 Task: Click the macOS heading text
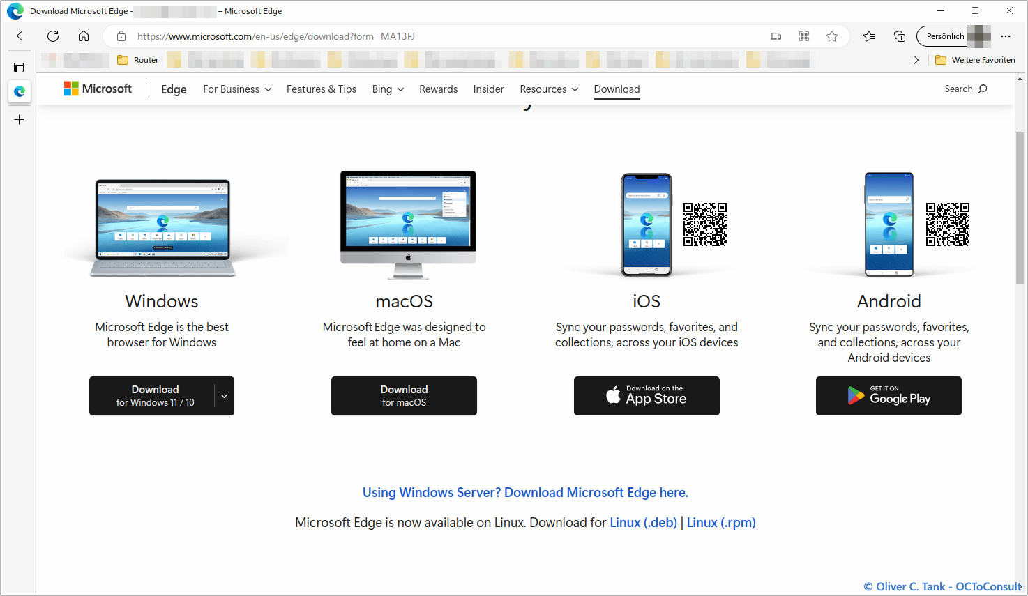pyautogui.click(x=405, y=301)
